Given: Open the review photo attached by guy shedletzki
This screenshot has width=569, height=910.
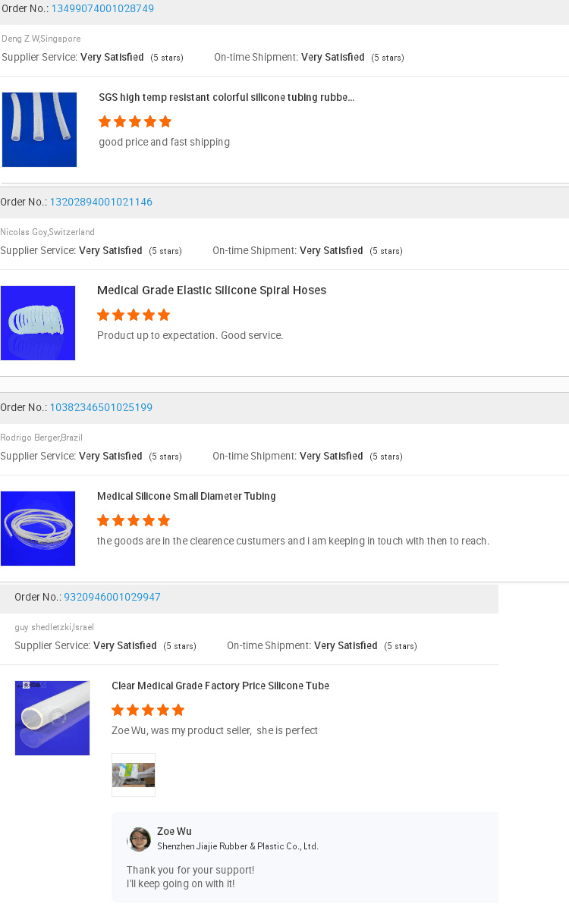Looking at the screenshot, I should click(x=134, y=775).
